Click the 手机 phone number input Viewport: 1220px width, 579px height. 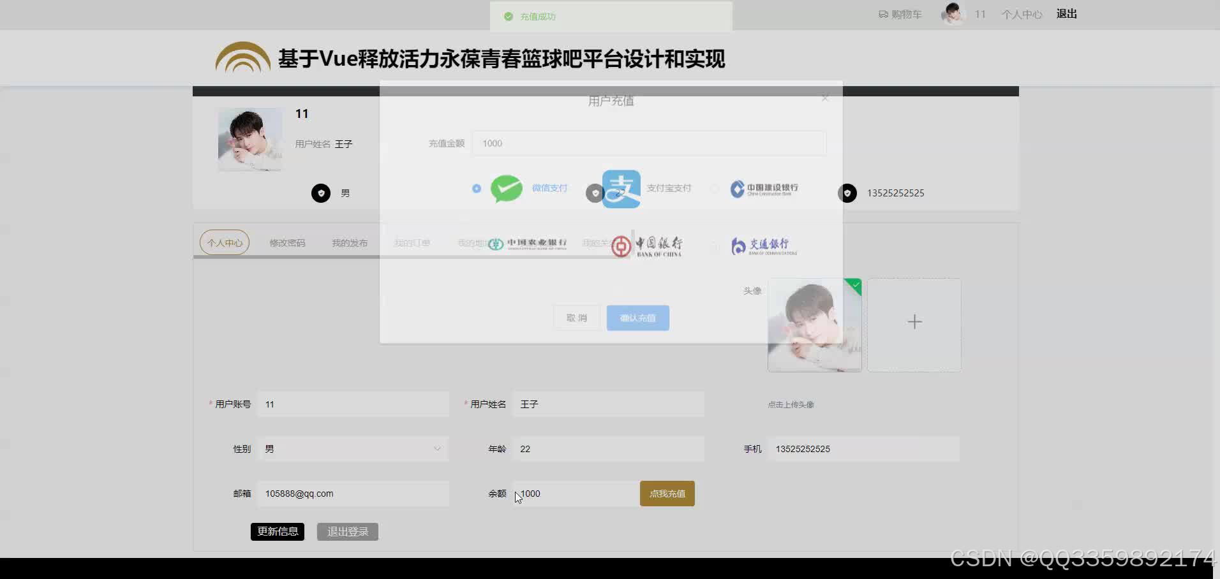pos(863,449)
